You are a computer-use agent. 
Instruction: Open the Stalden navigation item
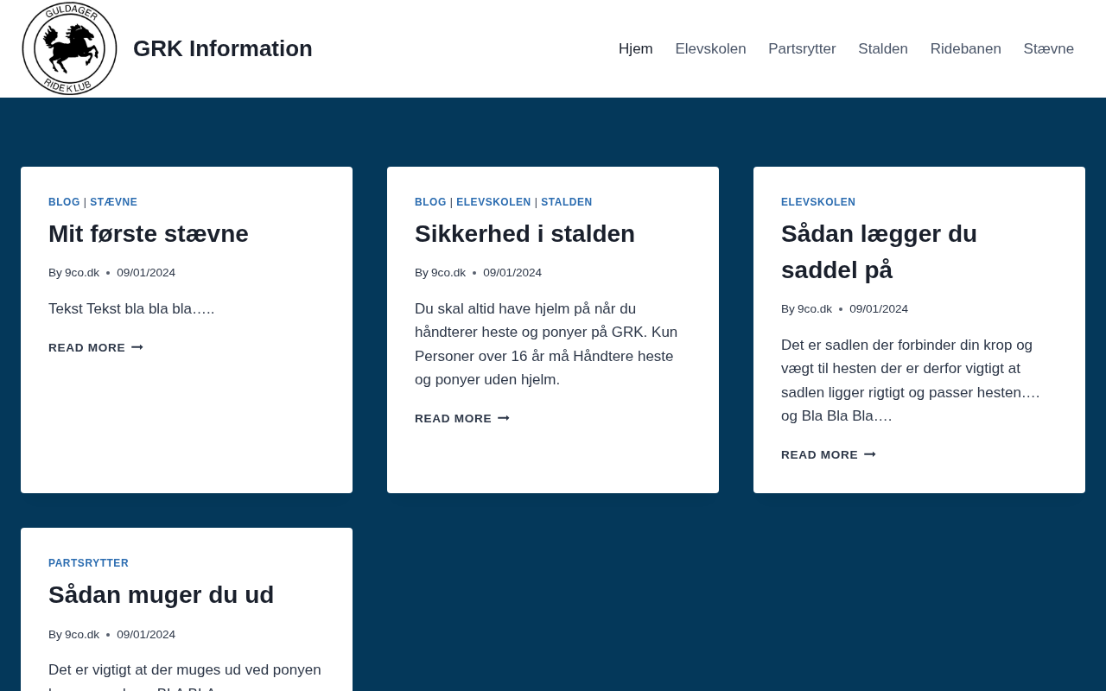click(x=883, y=49)
